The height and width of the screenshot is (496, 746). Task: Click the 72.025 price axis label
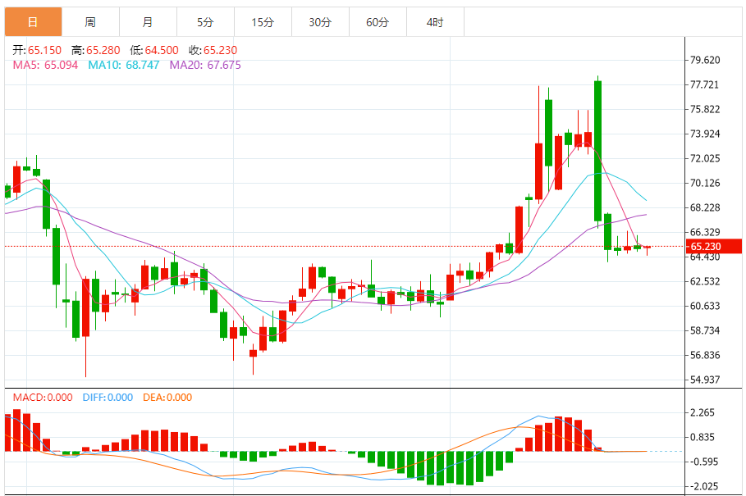point(705,159)
